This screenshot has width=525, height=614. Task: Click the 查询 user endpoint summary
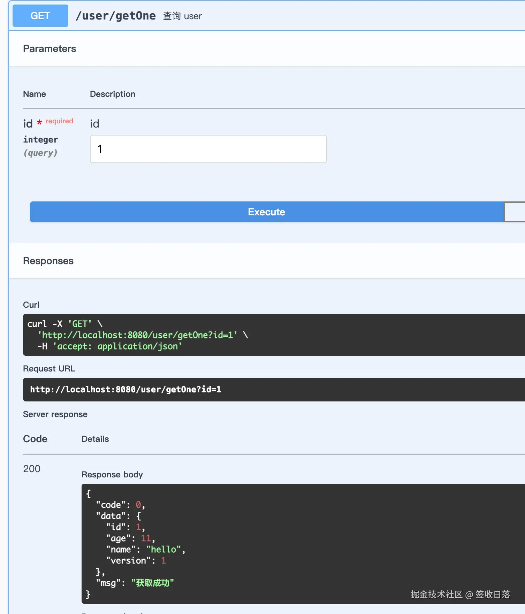tap(182, 16)
